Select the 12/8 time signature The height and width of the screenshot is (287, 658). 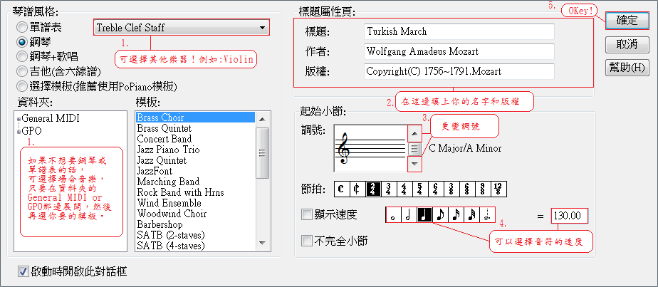click(x=499, y=189)
